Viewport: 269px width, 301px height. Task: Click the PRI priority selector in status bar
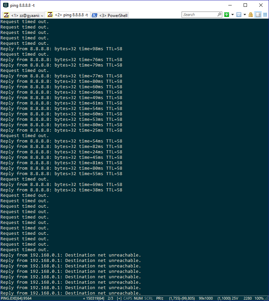coord(160,298)
